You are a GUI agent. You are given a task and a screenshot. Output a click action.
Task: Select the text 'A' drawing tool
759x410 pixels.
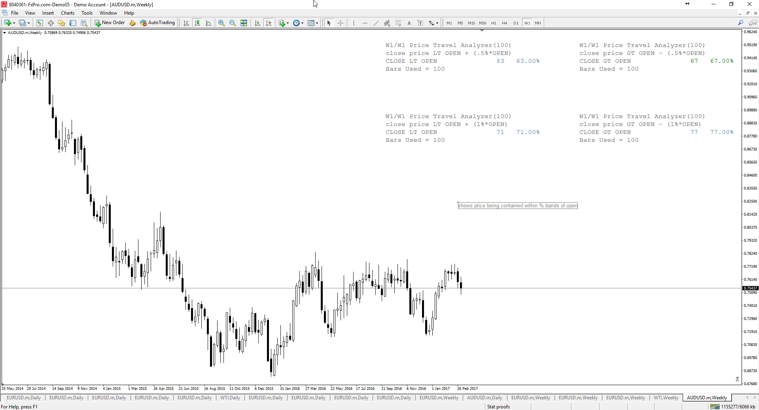coord(409,23)
